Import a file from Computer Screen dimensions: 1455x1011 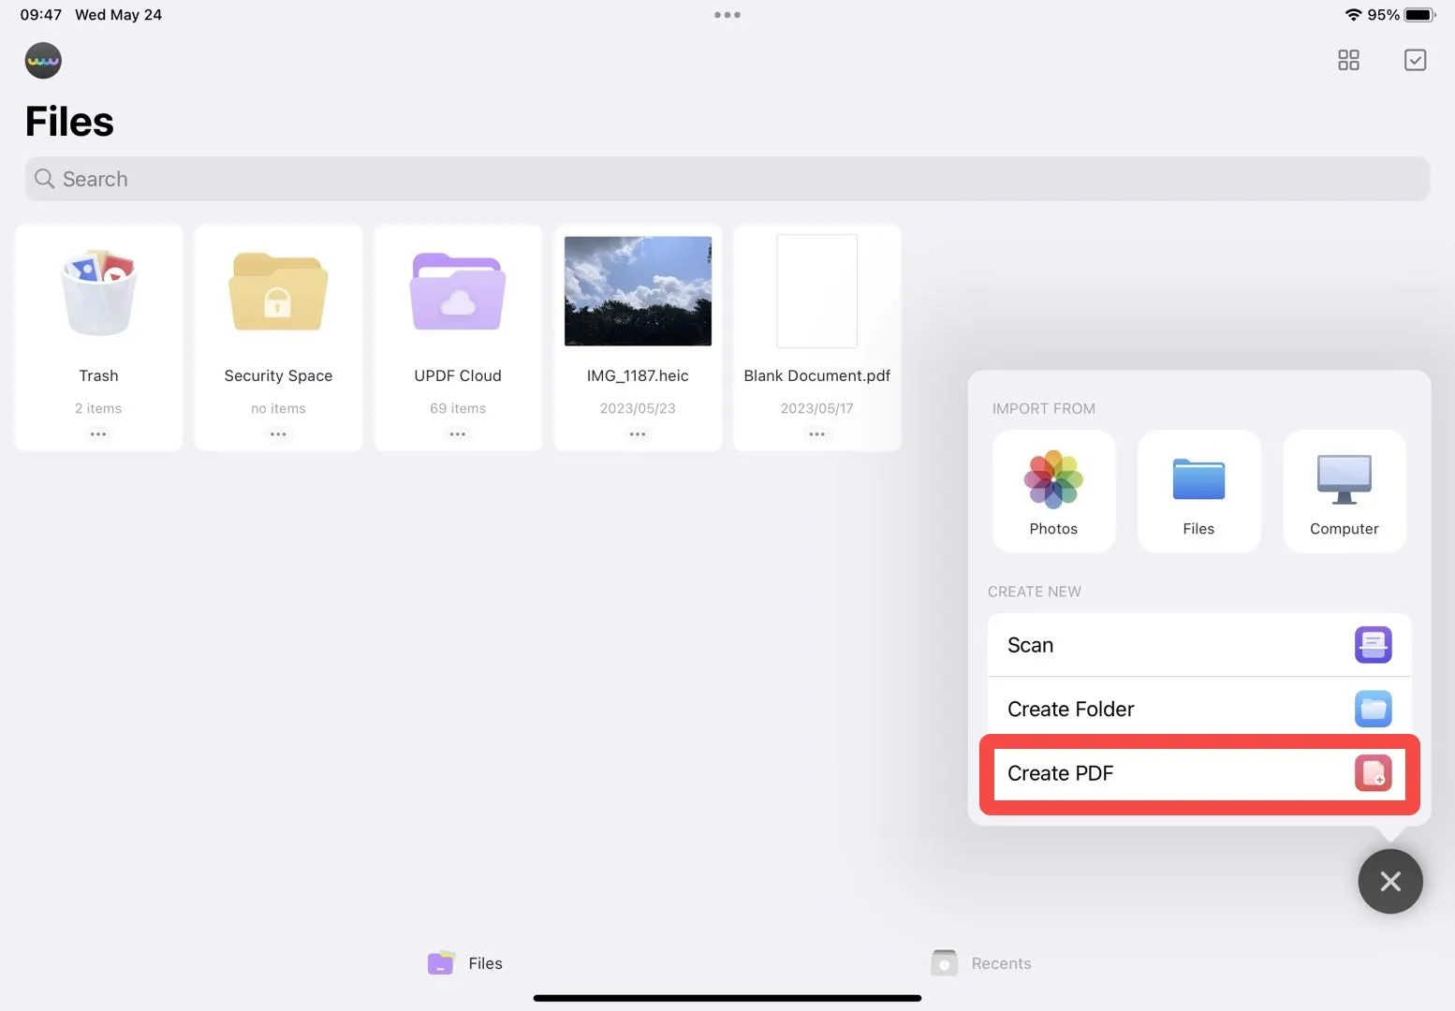pyautogui.click(x=1344, y=491)
